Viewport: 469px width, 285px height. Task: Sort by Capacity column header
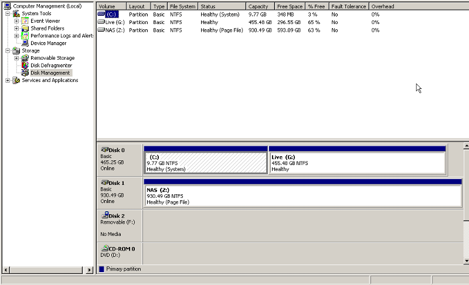[x=260, y=6]
